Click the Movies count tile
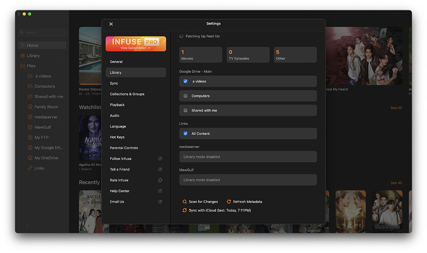Image resolution: width=427 pixels, height=253 pixels. click(x=201, y=54)
